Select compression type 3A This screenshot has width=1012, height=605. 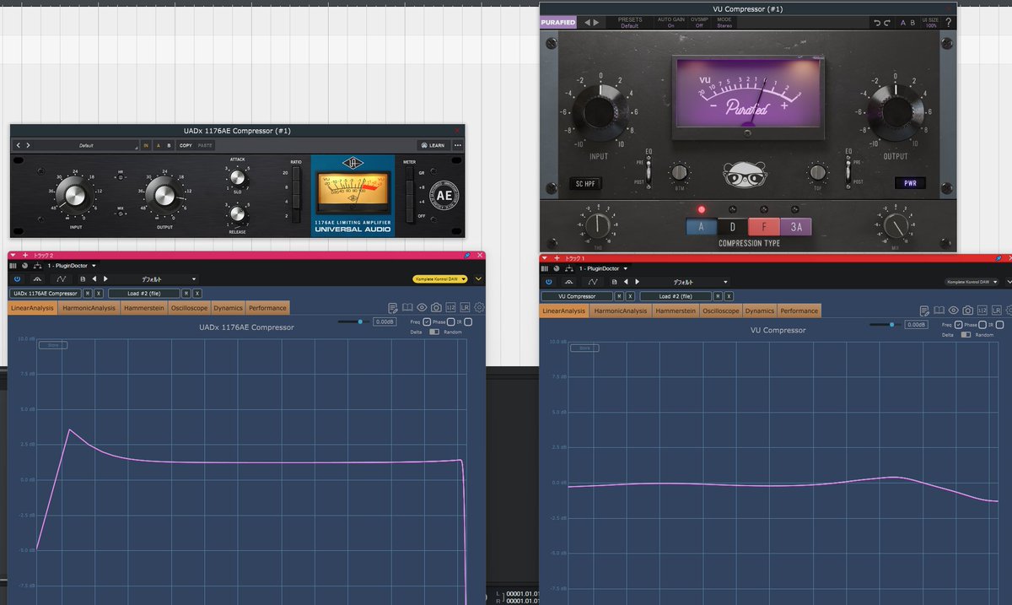pos(796,227)
